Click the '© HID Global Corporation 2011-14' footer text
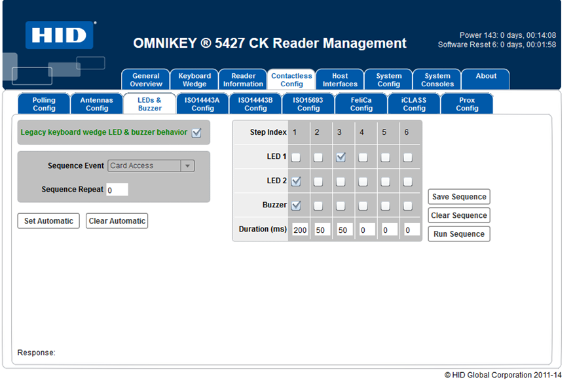 [x=503, y=375]
